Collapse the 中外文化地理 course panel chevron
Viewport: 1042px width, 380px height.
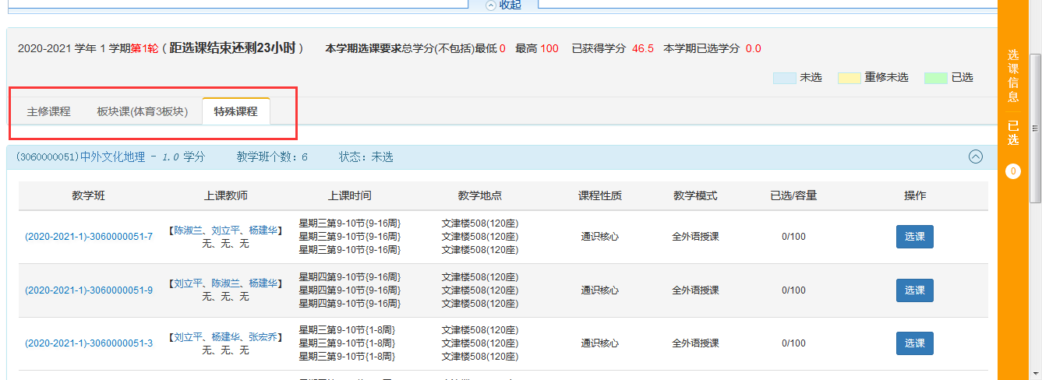975,157
